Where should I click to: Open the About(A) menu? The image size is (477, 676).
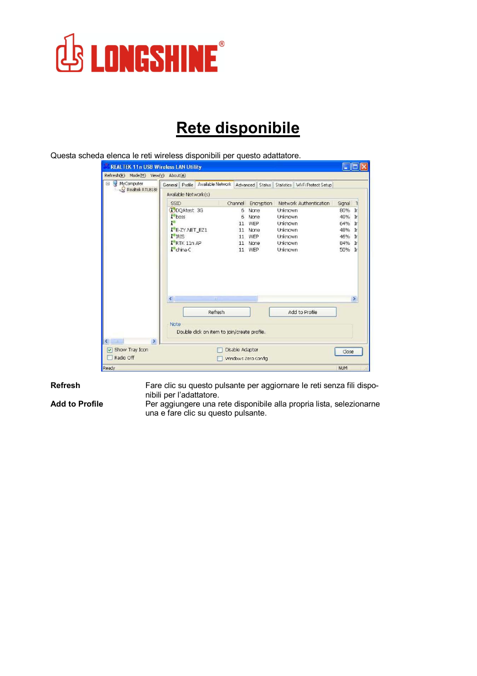tap(177, 176)
